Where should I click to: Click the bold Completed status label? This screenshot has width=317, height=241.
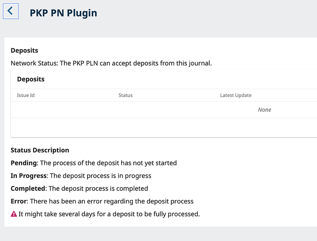tap(28, 188)
